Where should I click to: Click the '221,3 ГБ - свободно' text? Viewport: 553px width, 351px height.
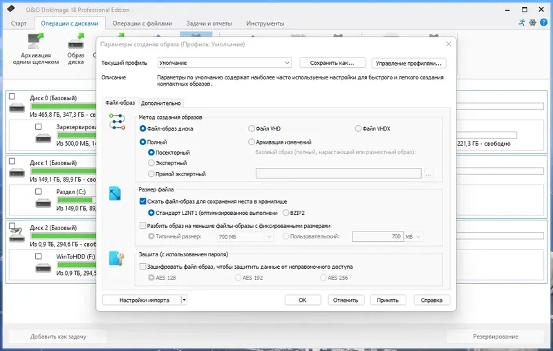pos(483,144)
